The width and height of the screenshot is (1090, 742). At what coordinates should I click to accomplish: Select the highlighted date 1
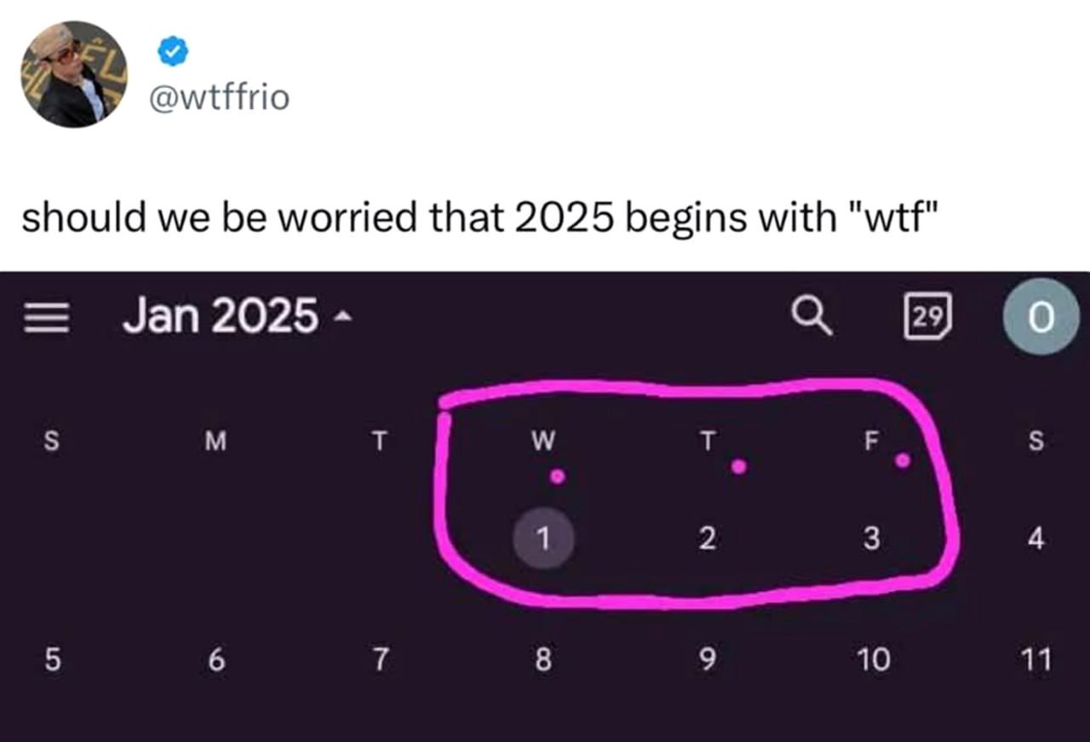pyautogui.click(x=543, y=538)
